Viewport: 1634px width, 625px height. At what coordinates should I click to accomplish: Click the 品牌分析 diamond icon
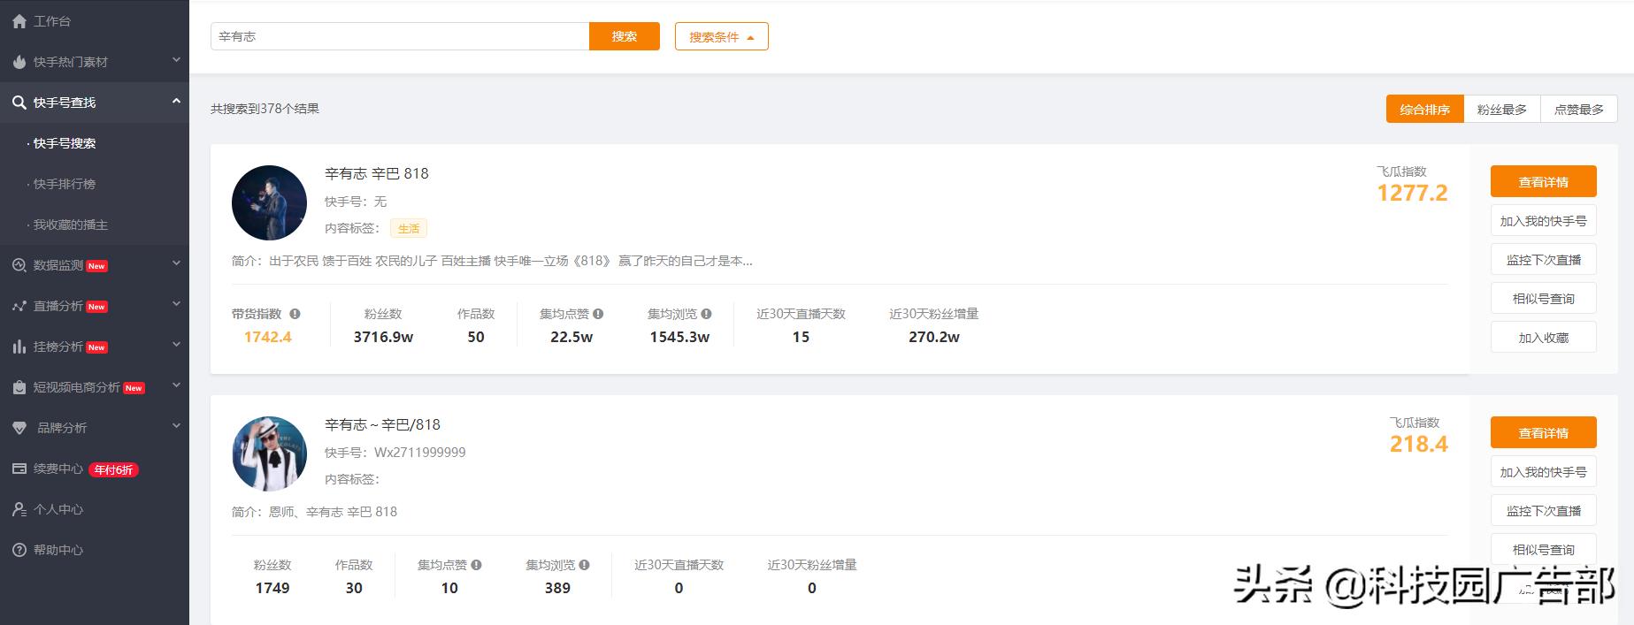pos(19,428)
